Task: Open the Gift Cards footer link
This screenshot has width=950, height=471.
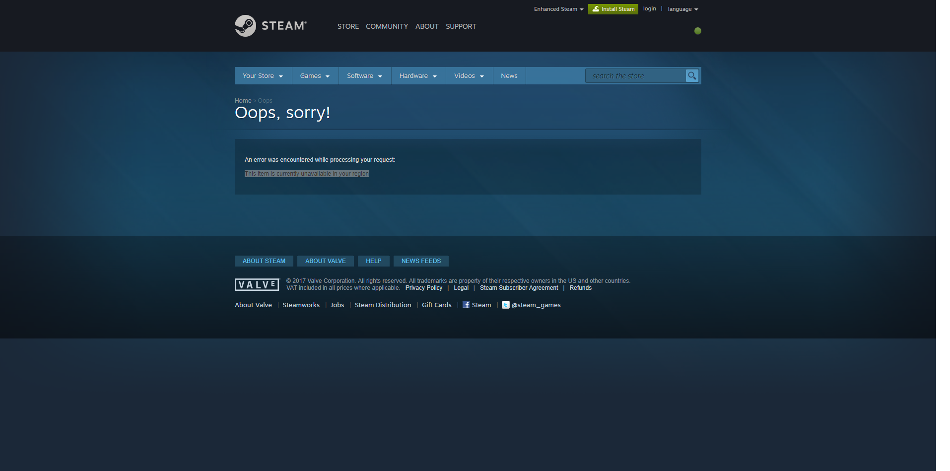Action: click(437, 305)
